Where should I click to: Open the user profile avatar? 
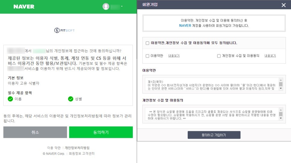point(106,7)
